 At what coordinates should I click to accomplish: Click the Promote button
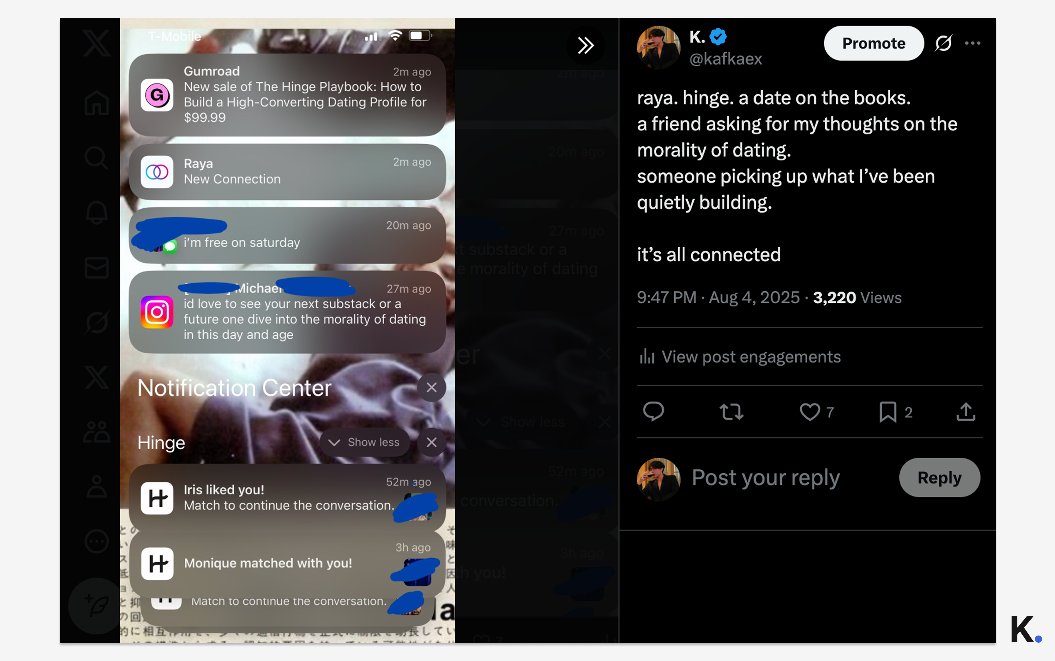coord(874,43)
